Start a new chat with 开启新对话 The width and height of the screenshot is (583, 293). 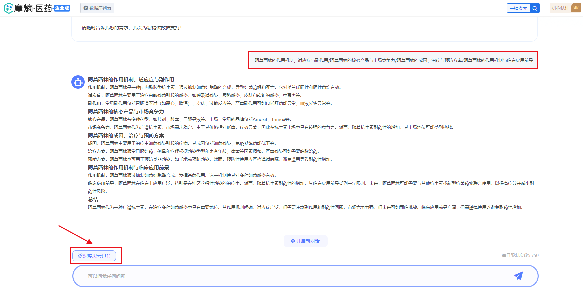pos(305,241)
